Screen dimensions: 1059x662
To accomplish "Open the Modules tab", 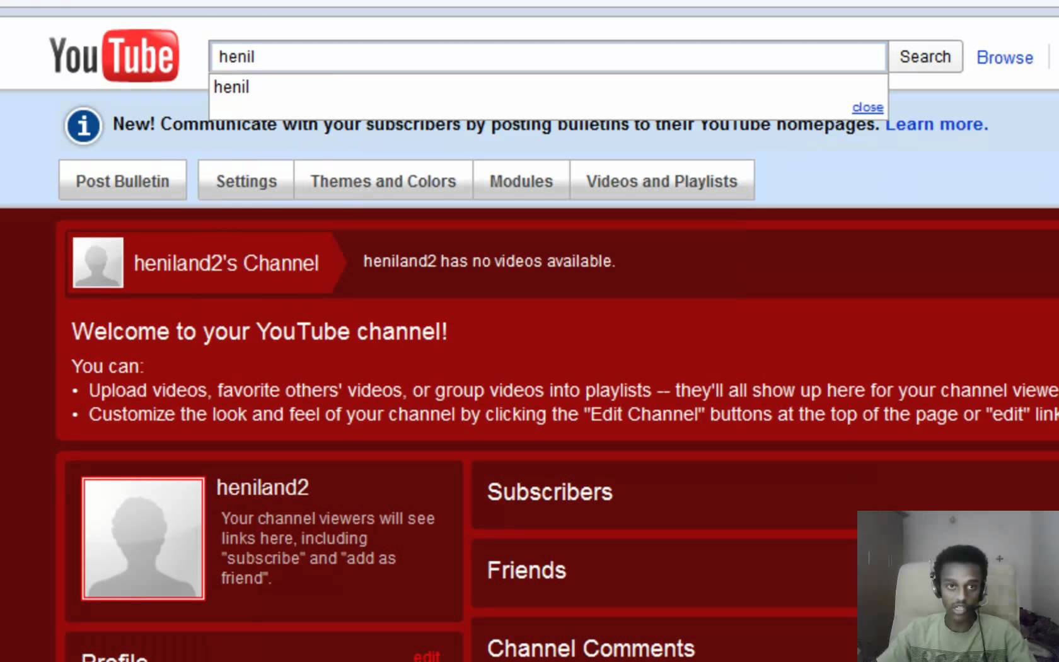I will (521, 181).
